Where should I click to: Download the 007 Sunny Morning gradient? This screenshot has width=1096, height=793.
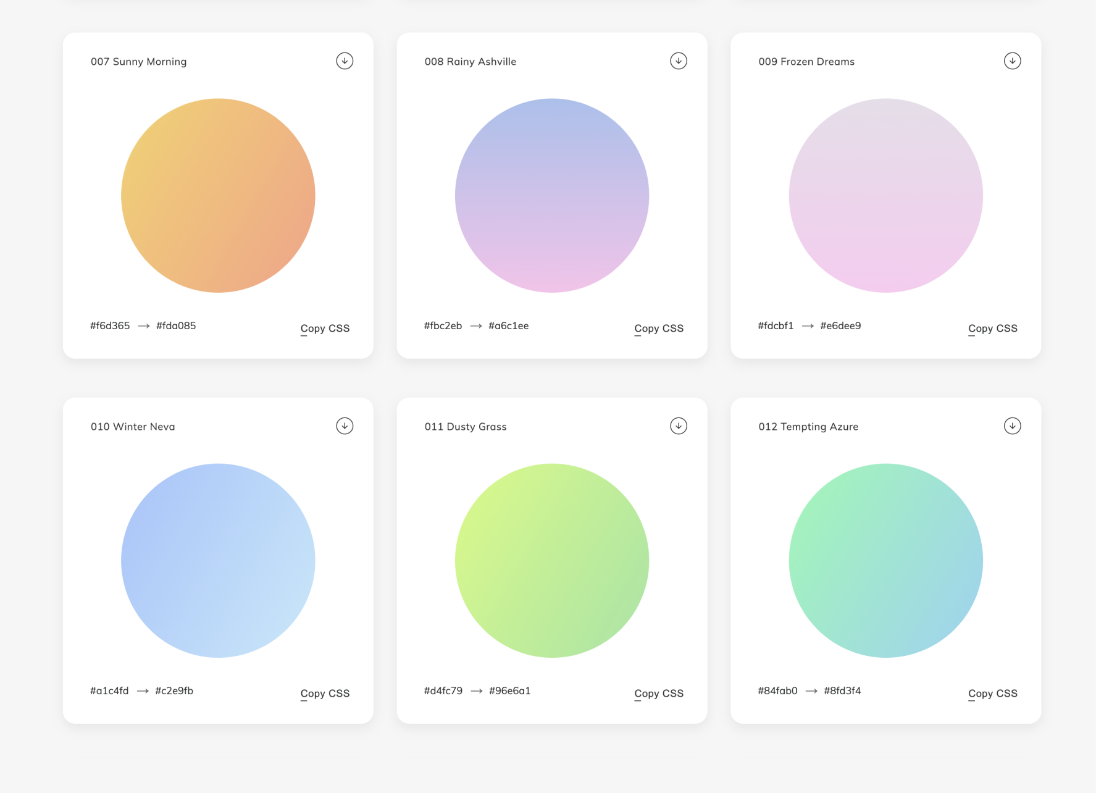pos(345,61)
